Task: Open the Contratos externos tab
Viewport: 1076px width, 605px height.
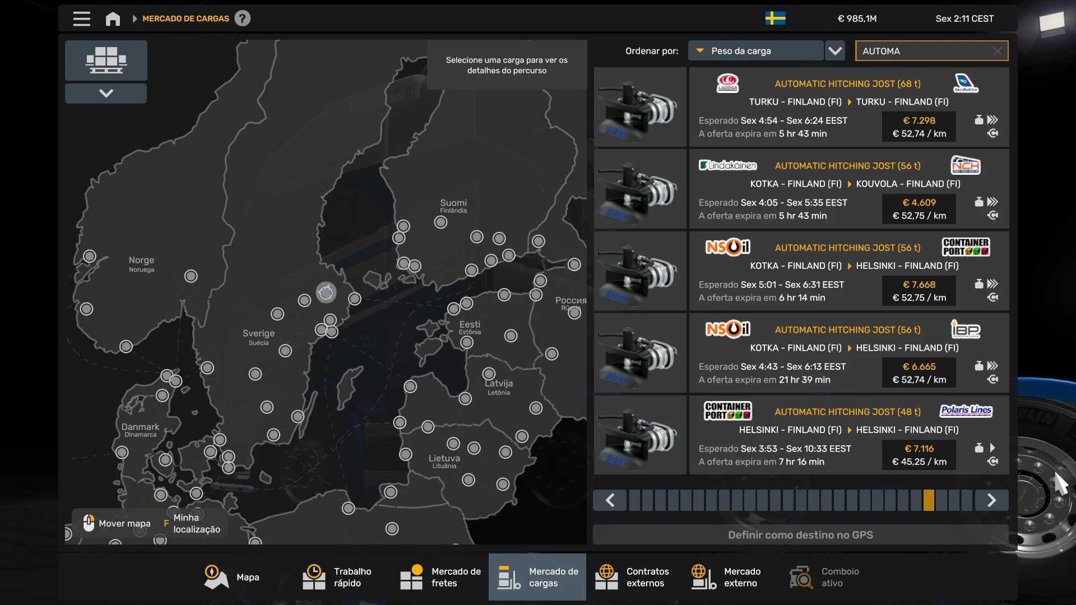Action: coord(632,577)
